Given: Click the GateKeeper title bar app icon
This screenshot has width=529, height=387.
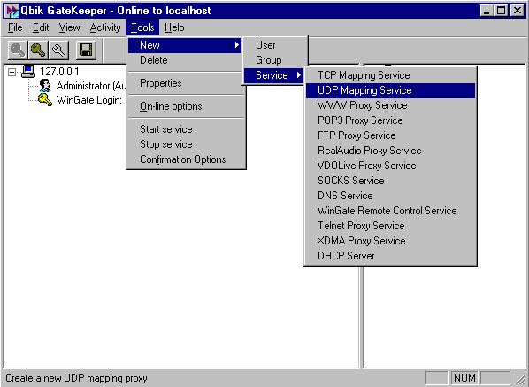Looking at the screenshot, I should pyautogui.click(x=11, y=11).
